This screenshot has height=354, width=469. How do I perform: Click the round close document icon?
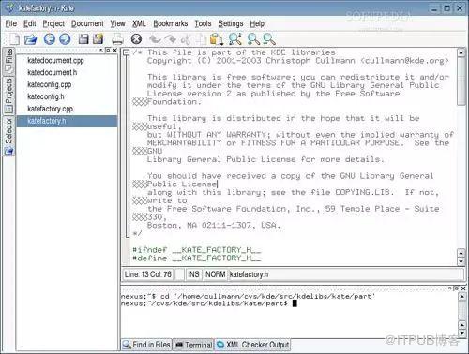[x=136, y=39]
